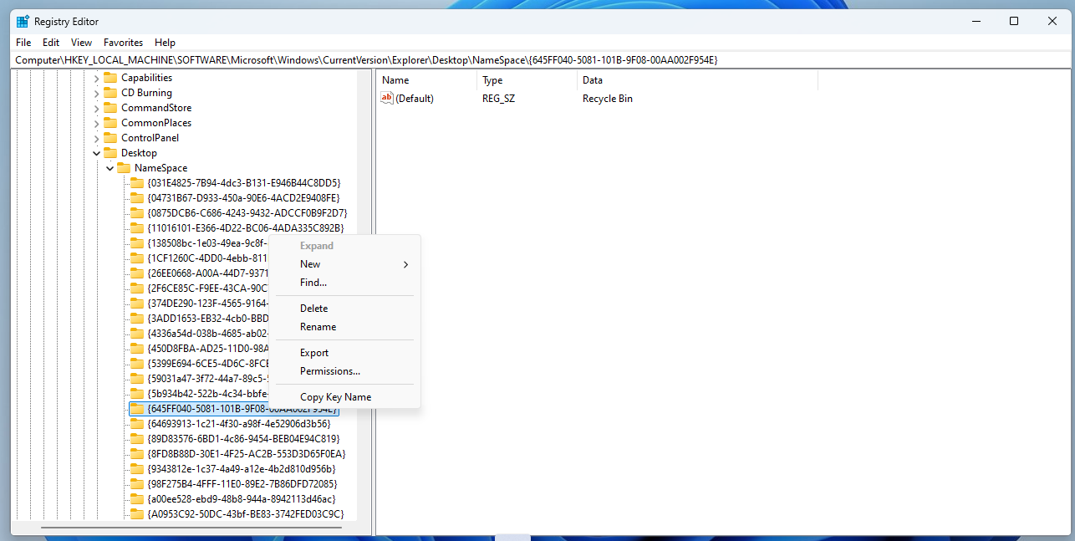Click folder icon of key starting {26EE0668-A00A

[x=137, y=273]
